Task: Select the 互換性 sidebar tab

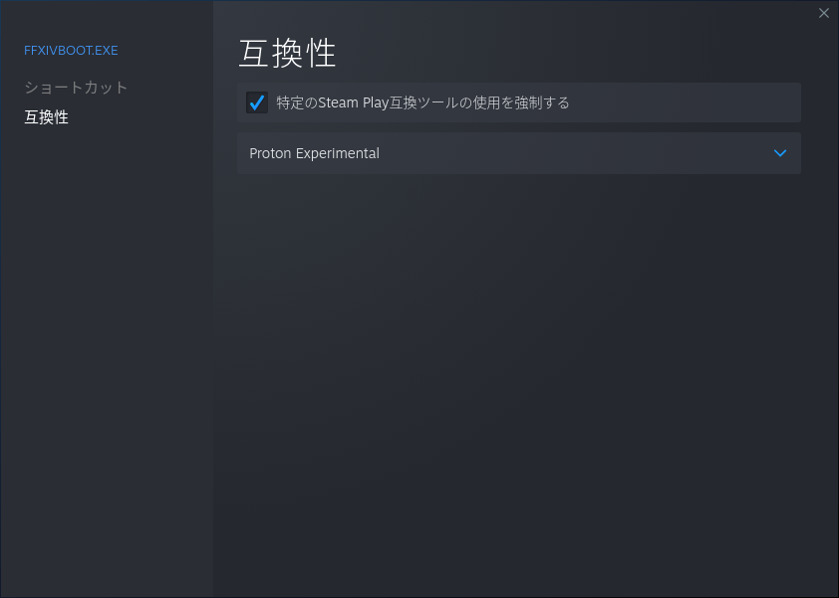Action: pyautogui.click(x=46, y=117)
